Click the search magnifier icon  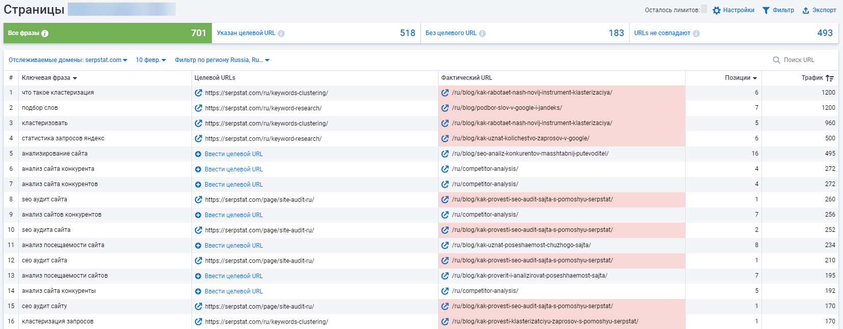[x=777, y=60]
